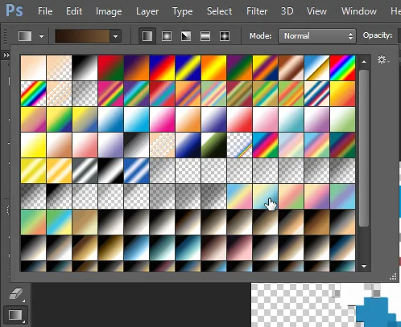This screenshot has height=327, width=401.
Task: Select the Eraser tool in toolbox
Action: [16, 294]
